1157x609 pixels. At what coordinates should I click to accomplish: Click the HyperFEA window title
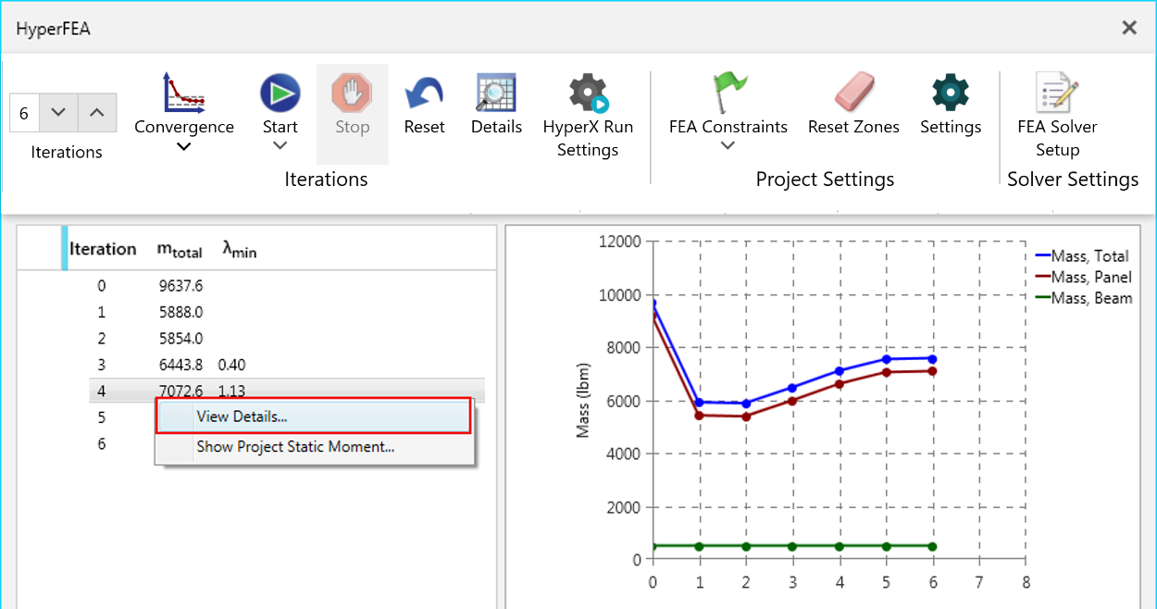tap(54, 29)
